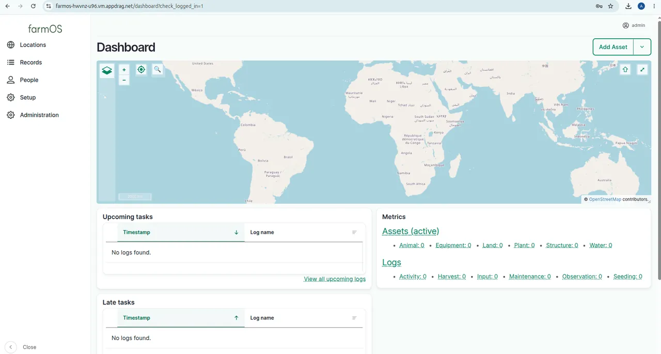
Task: Click the farmOS logo
Action: tap(45, 29)
